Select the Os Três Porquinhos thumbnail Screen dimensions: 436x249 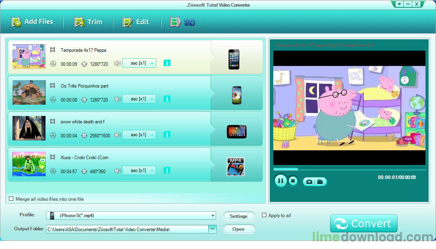click(29, 92)
